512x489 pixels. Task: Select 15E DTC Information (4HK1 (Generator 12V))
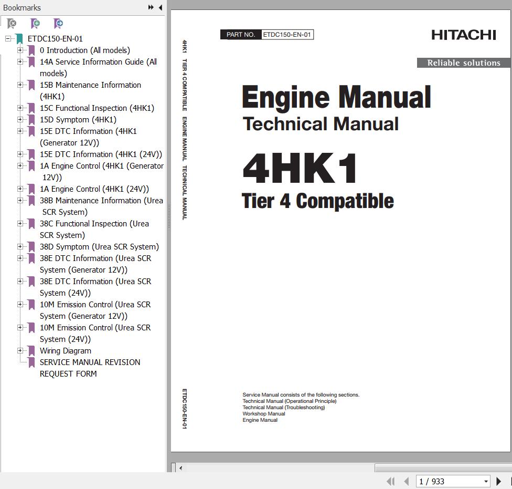coord(88,137)
